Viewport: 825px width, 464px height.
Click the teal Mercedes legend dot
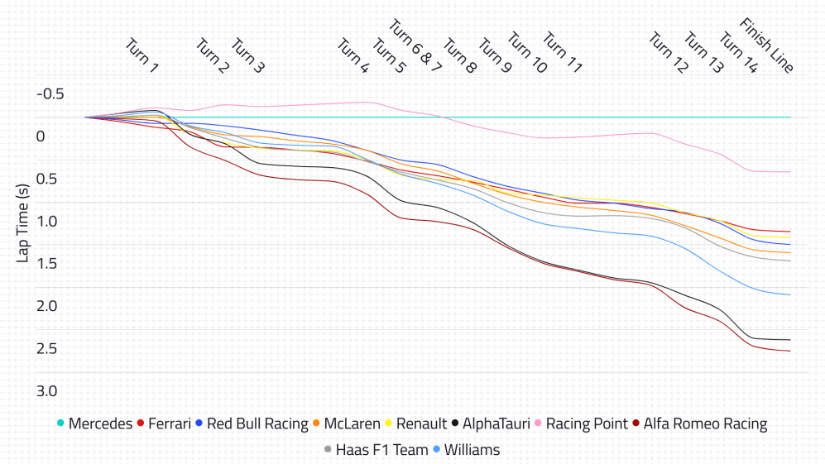pos(60,424)
